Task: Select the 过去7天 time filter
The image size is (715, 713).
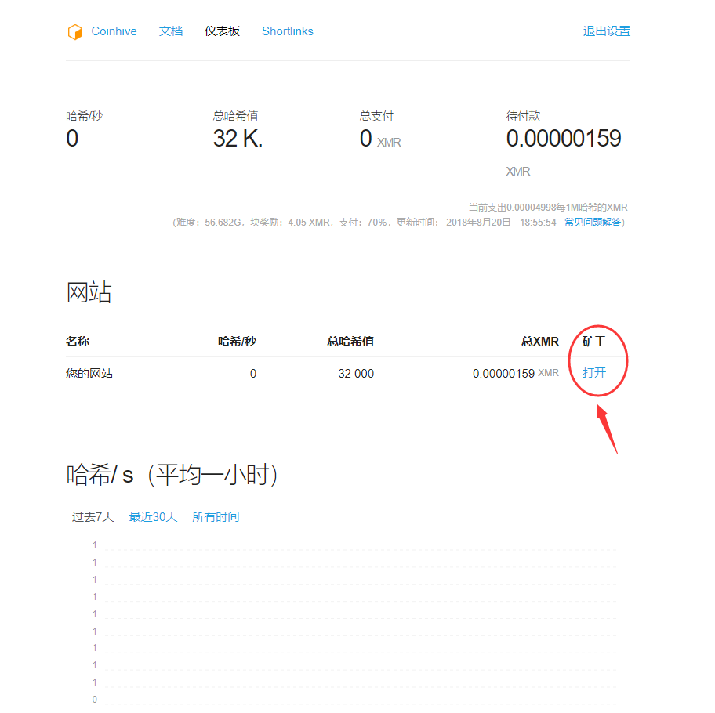Action: (94, 517)
